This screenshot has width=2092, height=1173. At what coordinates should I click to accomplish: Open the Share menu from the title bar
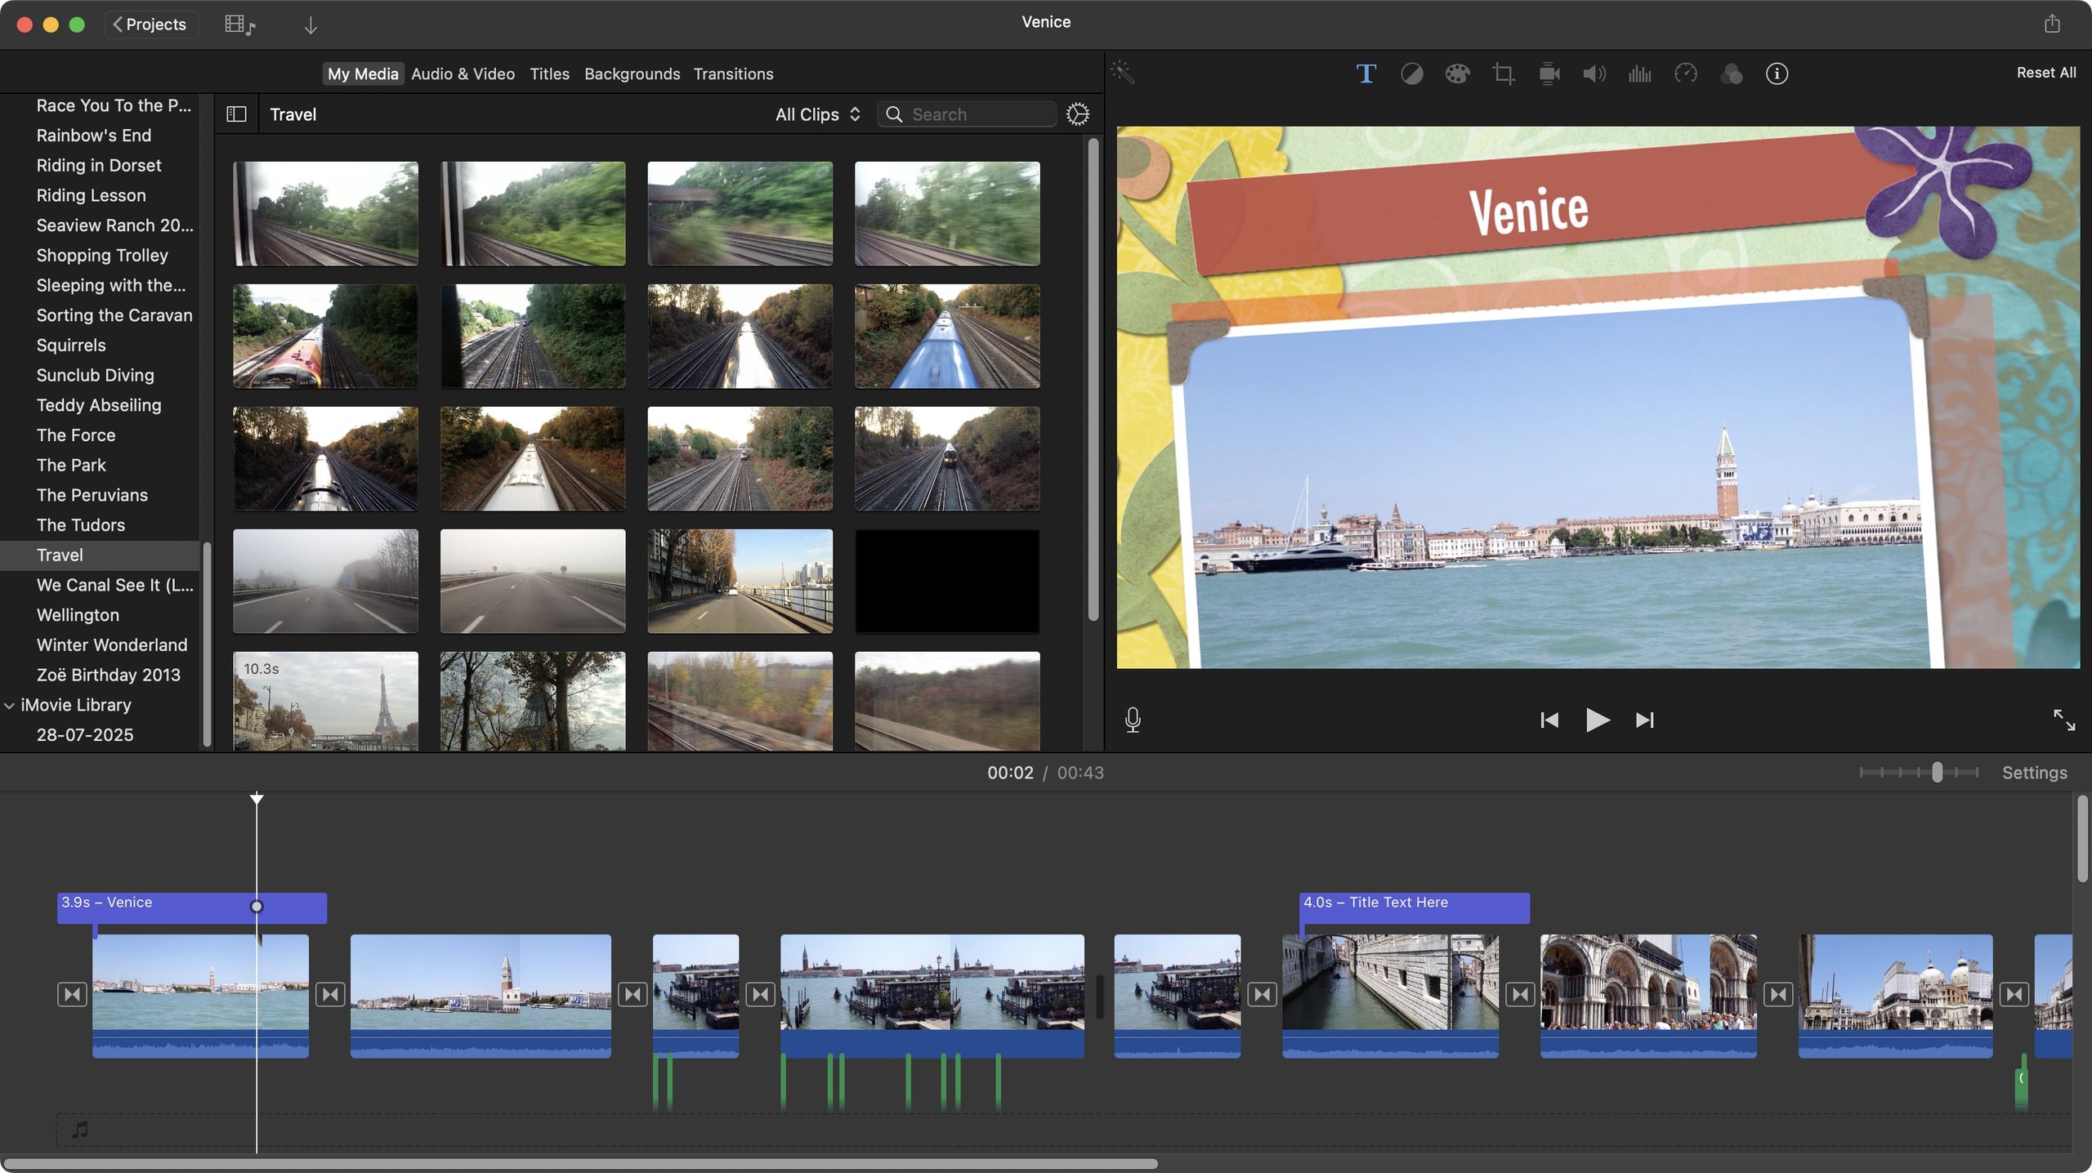[2054, 22]
